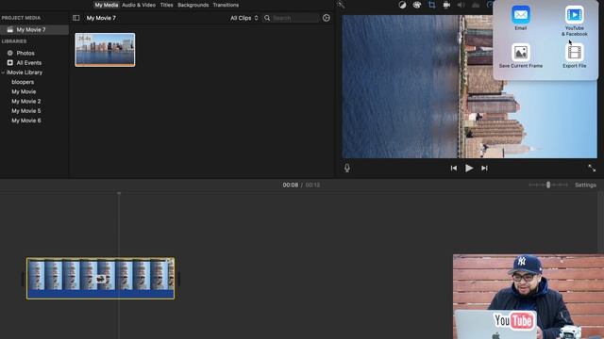
Task: Toggle the sidebar visibility icon
Action: pos(75,18)
